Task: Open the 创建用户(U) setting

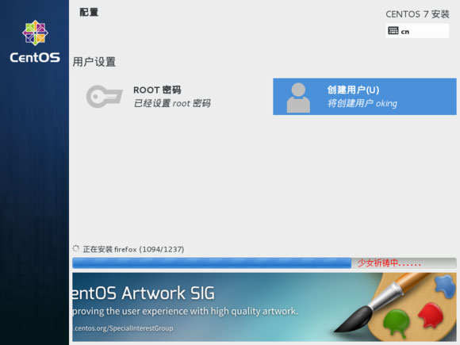Action: tap(365, 97)
